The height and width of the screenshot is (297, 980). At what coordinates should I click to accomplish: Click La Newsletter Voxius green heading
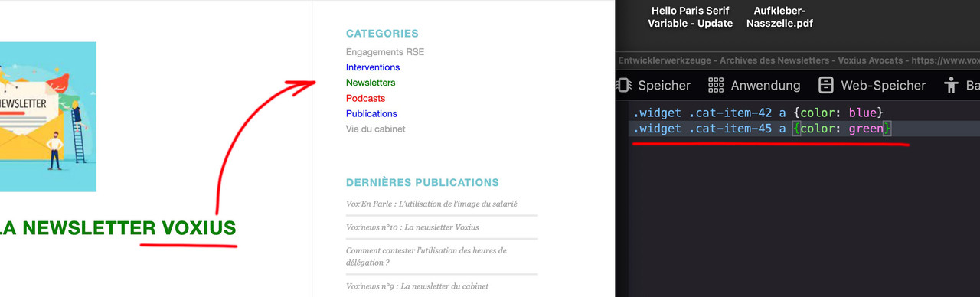pyautogui.click(x=118, y=227)
